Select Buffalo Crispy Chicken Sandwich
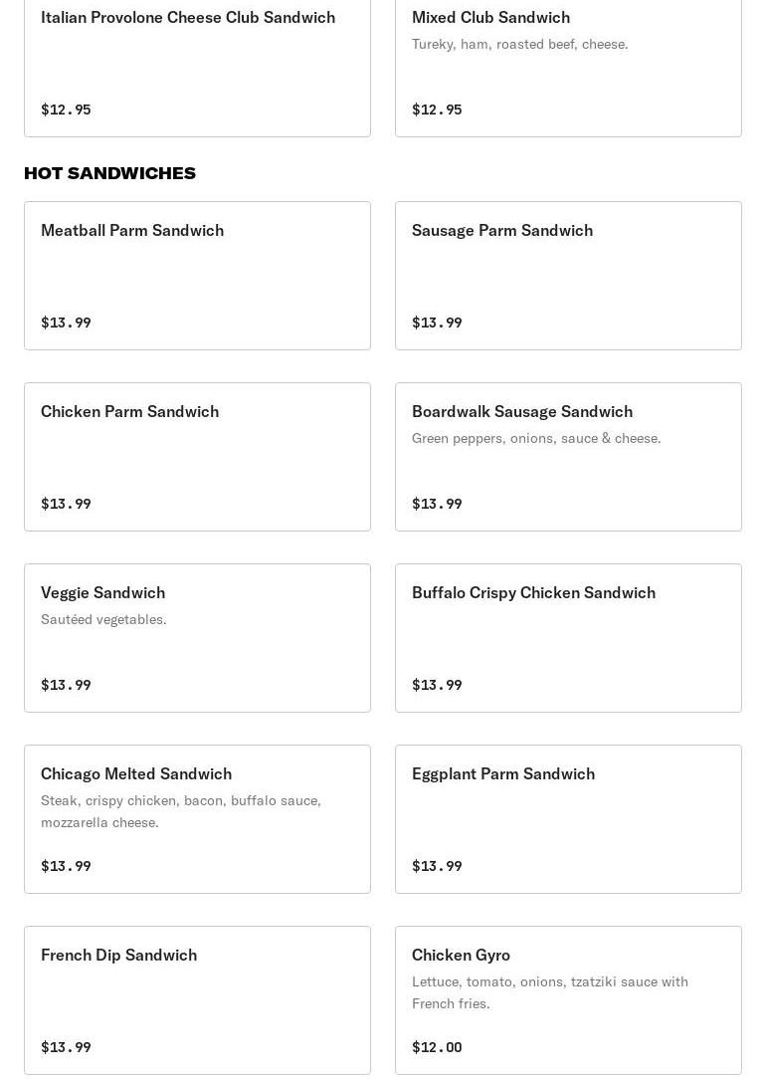Image resolution: width=766 pixels, height=1080 pixels. click(x=533, y=593)
